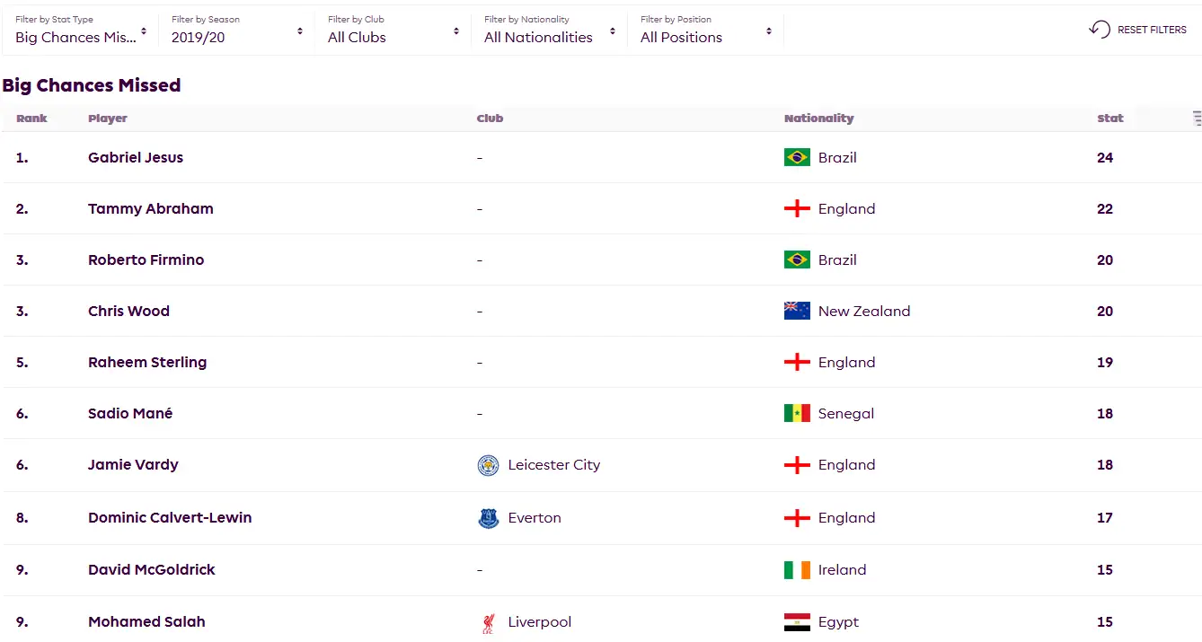Click the Ireland flag icon
The image size is (1202, 642).
coord(797,570)
